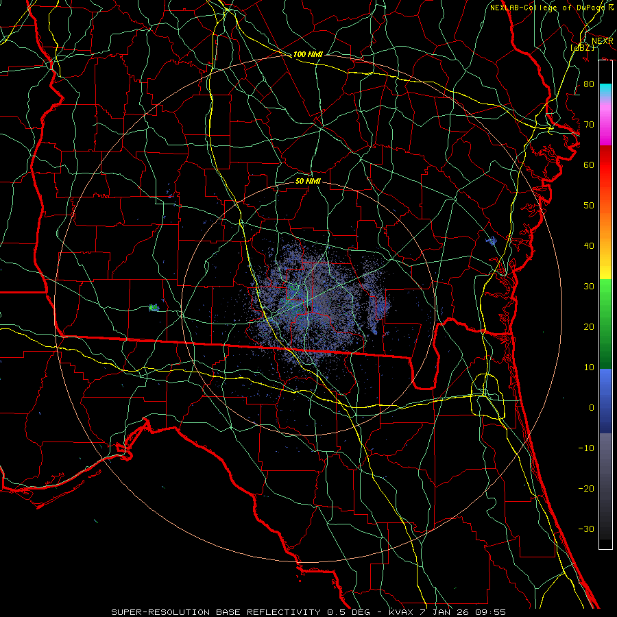Click the -20 value on dBZ scale
The image size is (617, 617).
tap(586, 489)
